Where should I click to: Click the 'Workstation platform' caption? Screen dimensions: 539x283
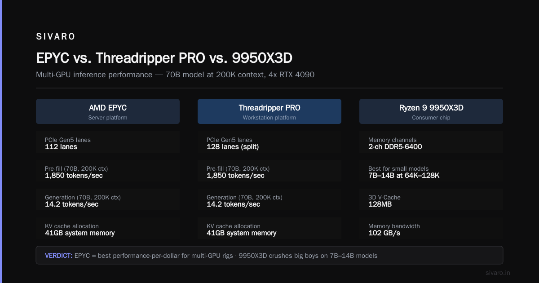click(269, 118)
